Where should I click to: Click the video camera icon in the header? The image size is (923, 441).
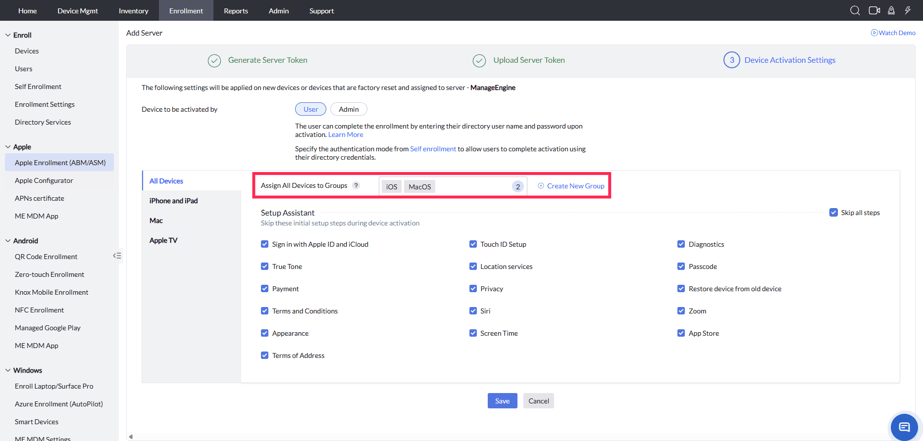tap(874, 10)
